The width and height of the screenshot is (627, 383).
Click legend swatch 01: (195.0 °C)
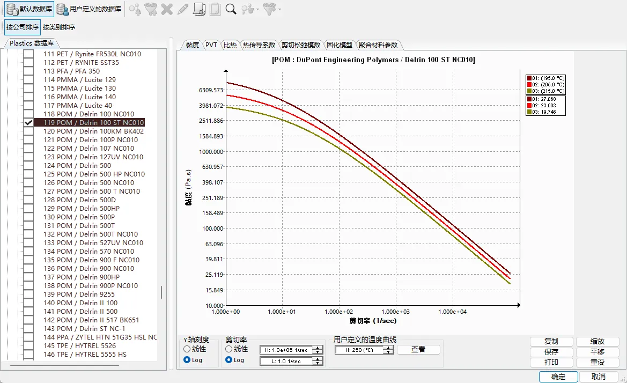(529, 78)
